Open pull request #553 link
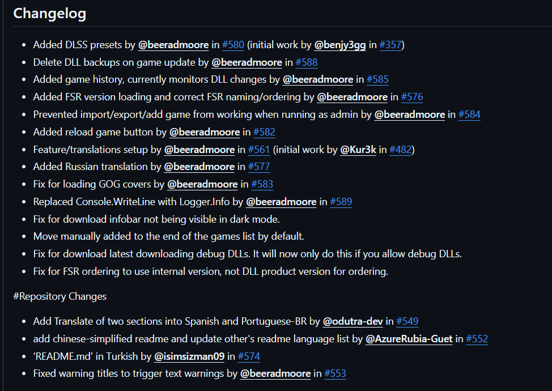552x391 pixels. pyautogui.click(x=335, y=373)
